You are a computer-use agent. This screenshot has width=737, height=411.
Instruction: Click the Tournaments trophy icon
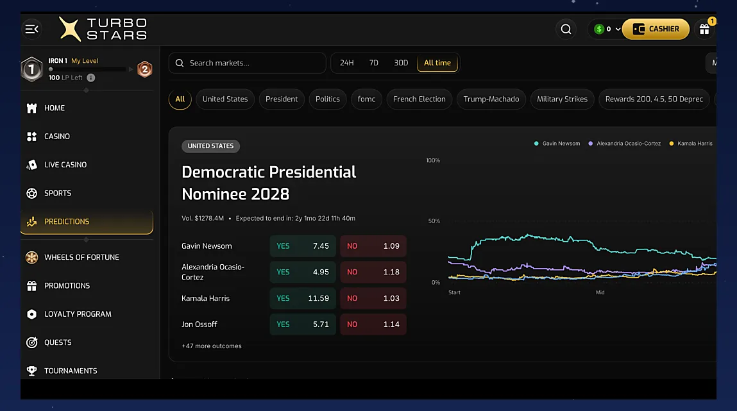click(x=31, y=371)
